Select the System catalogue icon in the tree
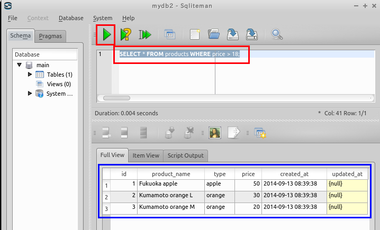Viewport: 380px width, 230px height. [x=39, y=94]
